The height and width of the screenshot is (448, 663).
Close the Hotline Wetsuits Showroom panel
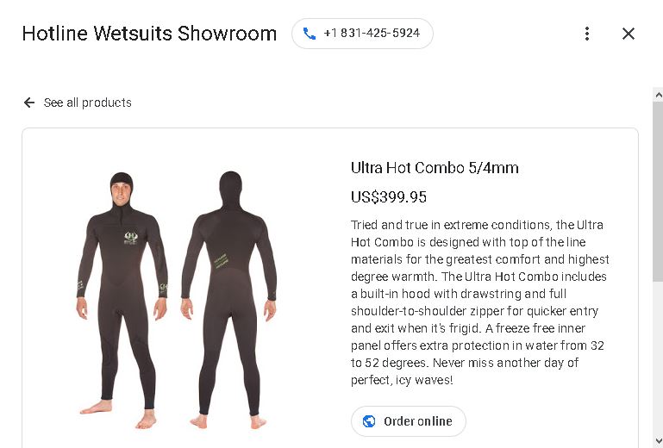(x=629, y=34)
